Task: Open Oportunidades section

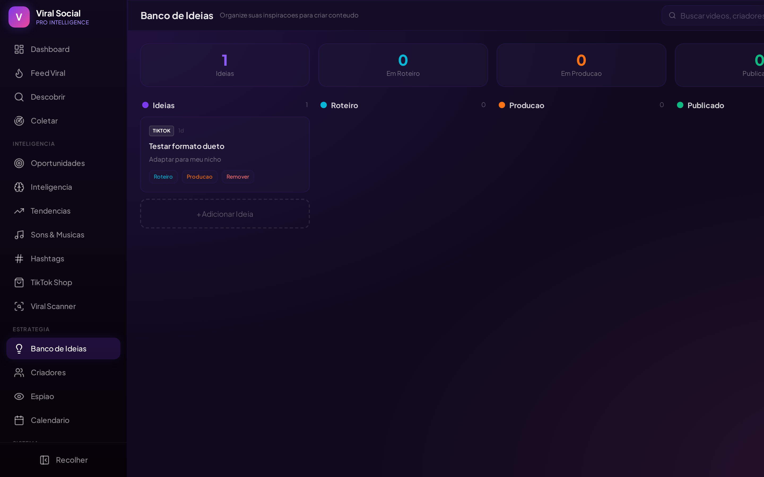Action: coord(63,163)
